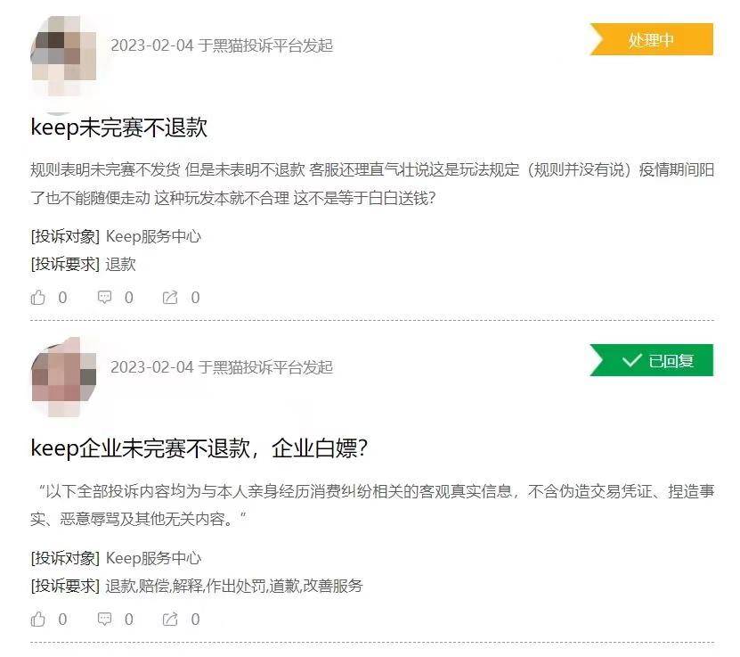Share the first complaint about keep未完赛不退款
This screenshot has width=740, height=657.
pos(170,298)
